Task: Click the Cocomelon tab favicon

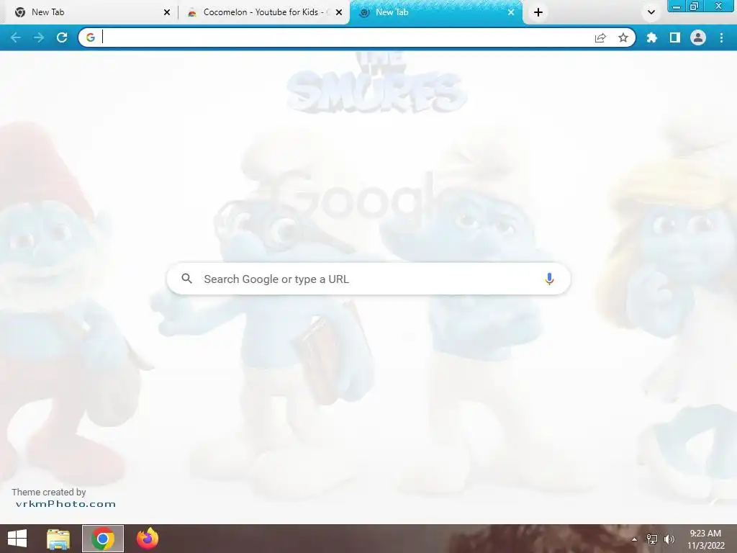Action: pyautogui.click(x=191, y=13)
